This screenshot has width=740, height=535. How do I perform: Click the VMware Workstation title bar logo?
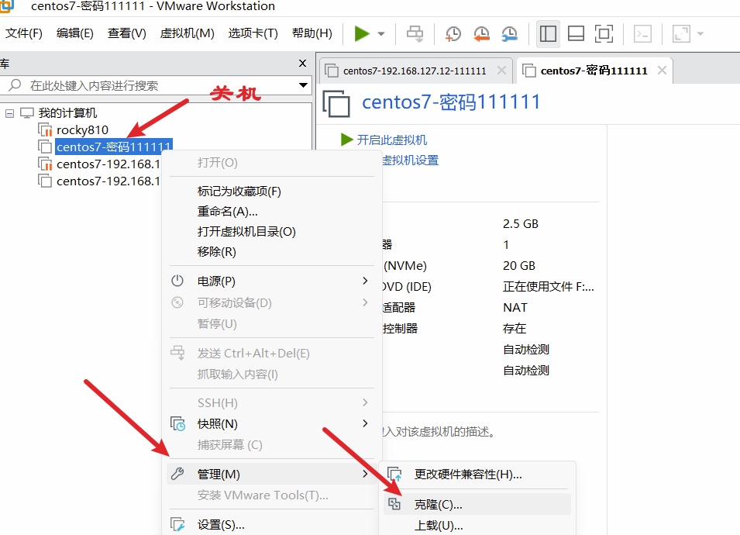(6, 5)
